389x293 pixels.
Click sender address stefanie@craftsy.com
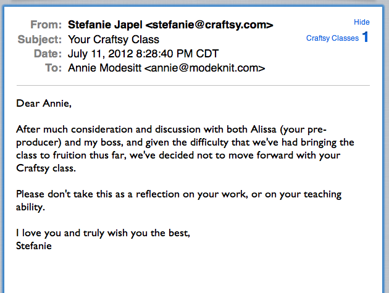209,25
